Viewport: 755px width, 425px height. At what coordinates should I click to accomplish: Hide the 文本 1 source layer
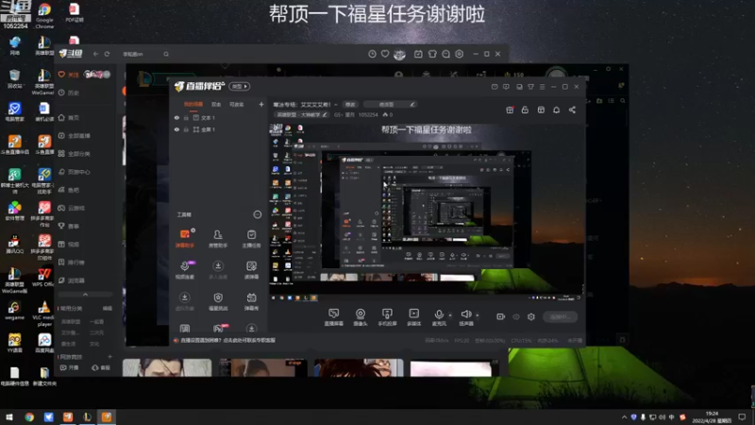[x=176, y=117]
